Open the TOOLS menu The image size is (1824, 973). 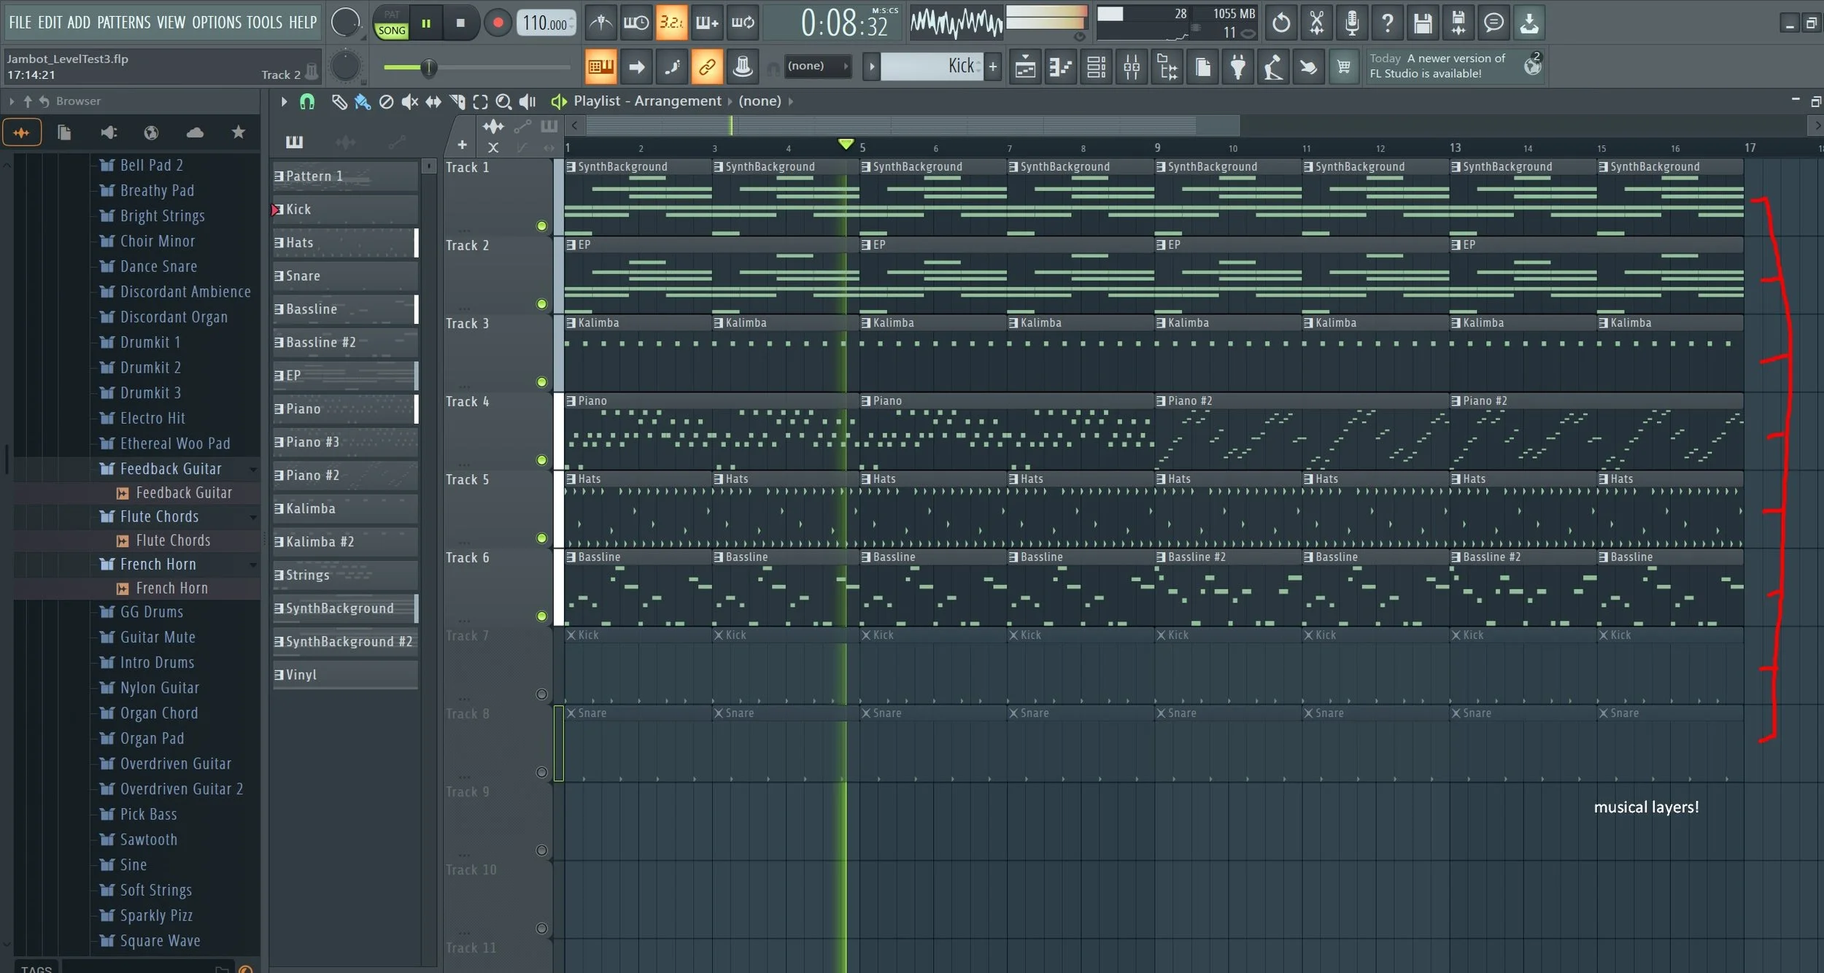(x=263, y=23)
